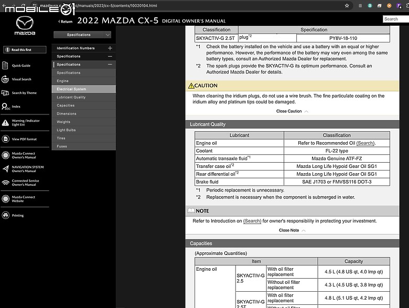Click '4.3 L (4.5 US qt, 3.8 Imp qt)' capacity
The image size is (409, 308).
(354, 285)
